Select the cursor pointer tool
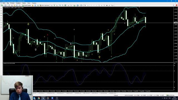178x100 pixels. tap(85, 5)
